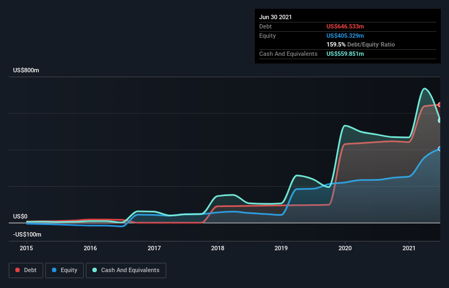
Task: Click the 2018 x-axis label
Action: (x=218, y=248)
